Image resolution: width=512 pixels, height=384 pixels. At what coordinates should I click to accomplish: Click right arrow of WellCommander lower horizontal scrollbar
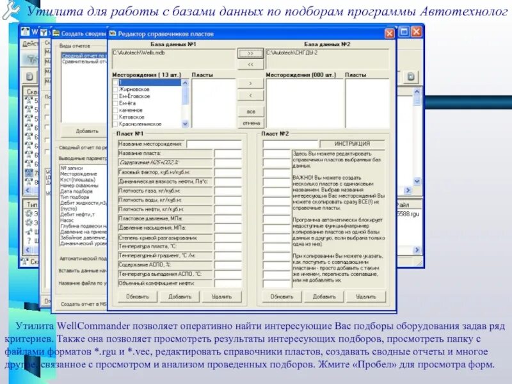(417, 250)
